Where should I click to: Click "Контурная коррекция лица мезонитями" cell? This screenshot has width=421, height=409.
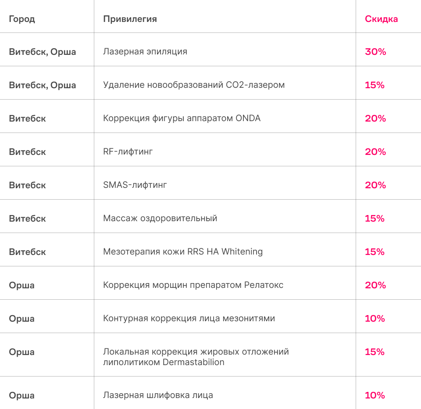pyautogui.click(x=189, y=319)
